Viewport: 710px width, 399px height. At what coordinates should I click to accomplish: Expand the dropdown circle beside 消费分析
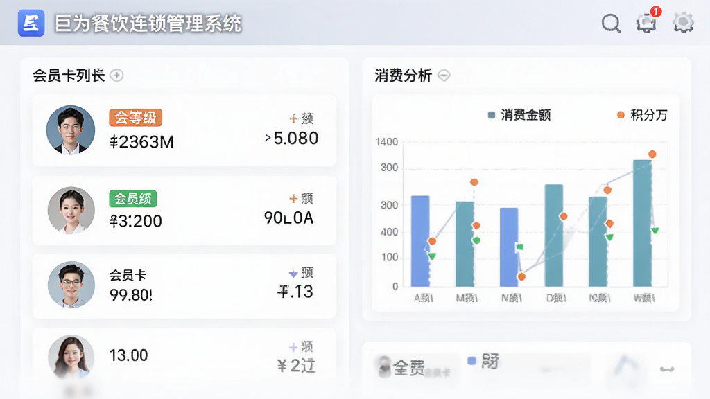[444, 75]
